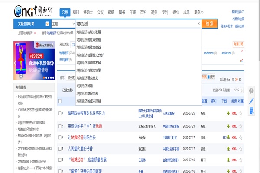This screenshot has height=173, width=260.
Task: Click the document sidebar icon below the pencil
Action: (x=251, y=111)
